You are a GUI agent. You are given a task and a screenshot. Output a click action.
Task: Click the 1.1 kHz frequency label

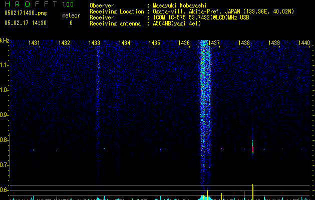pos(4,65)
